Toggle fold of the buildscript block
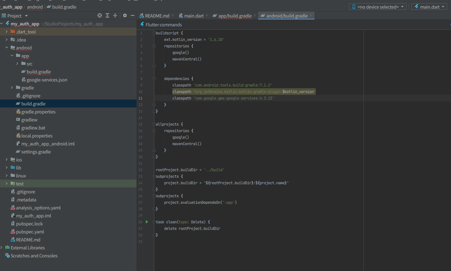The width and height of the screenshot is (451, 271). 154,33
